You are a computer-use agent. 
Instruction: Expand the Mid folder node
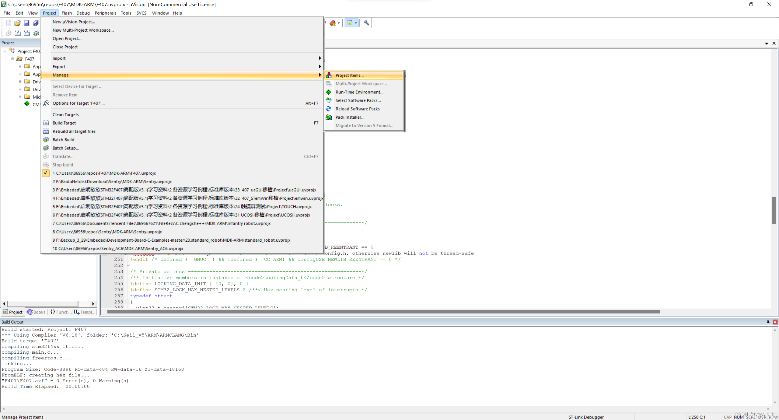(x=20, y=97)
